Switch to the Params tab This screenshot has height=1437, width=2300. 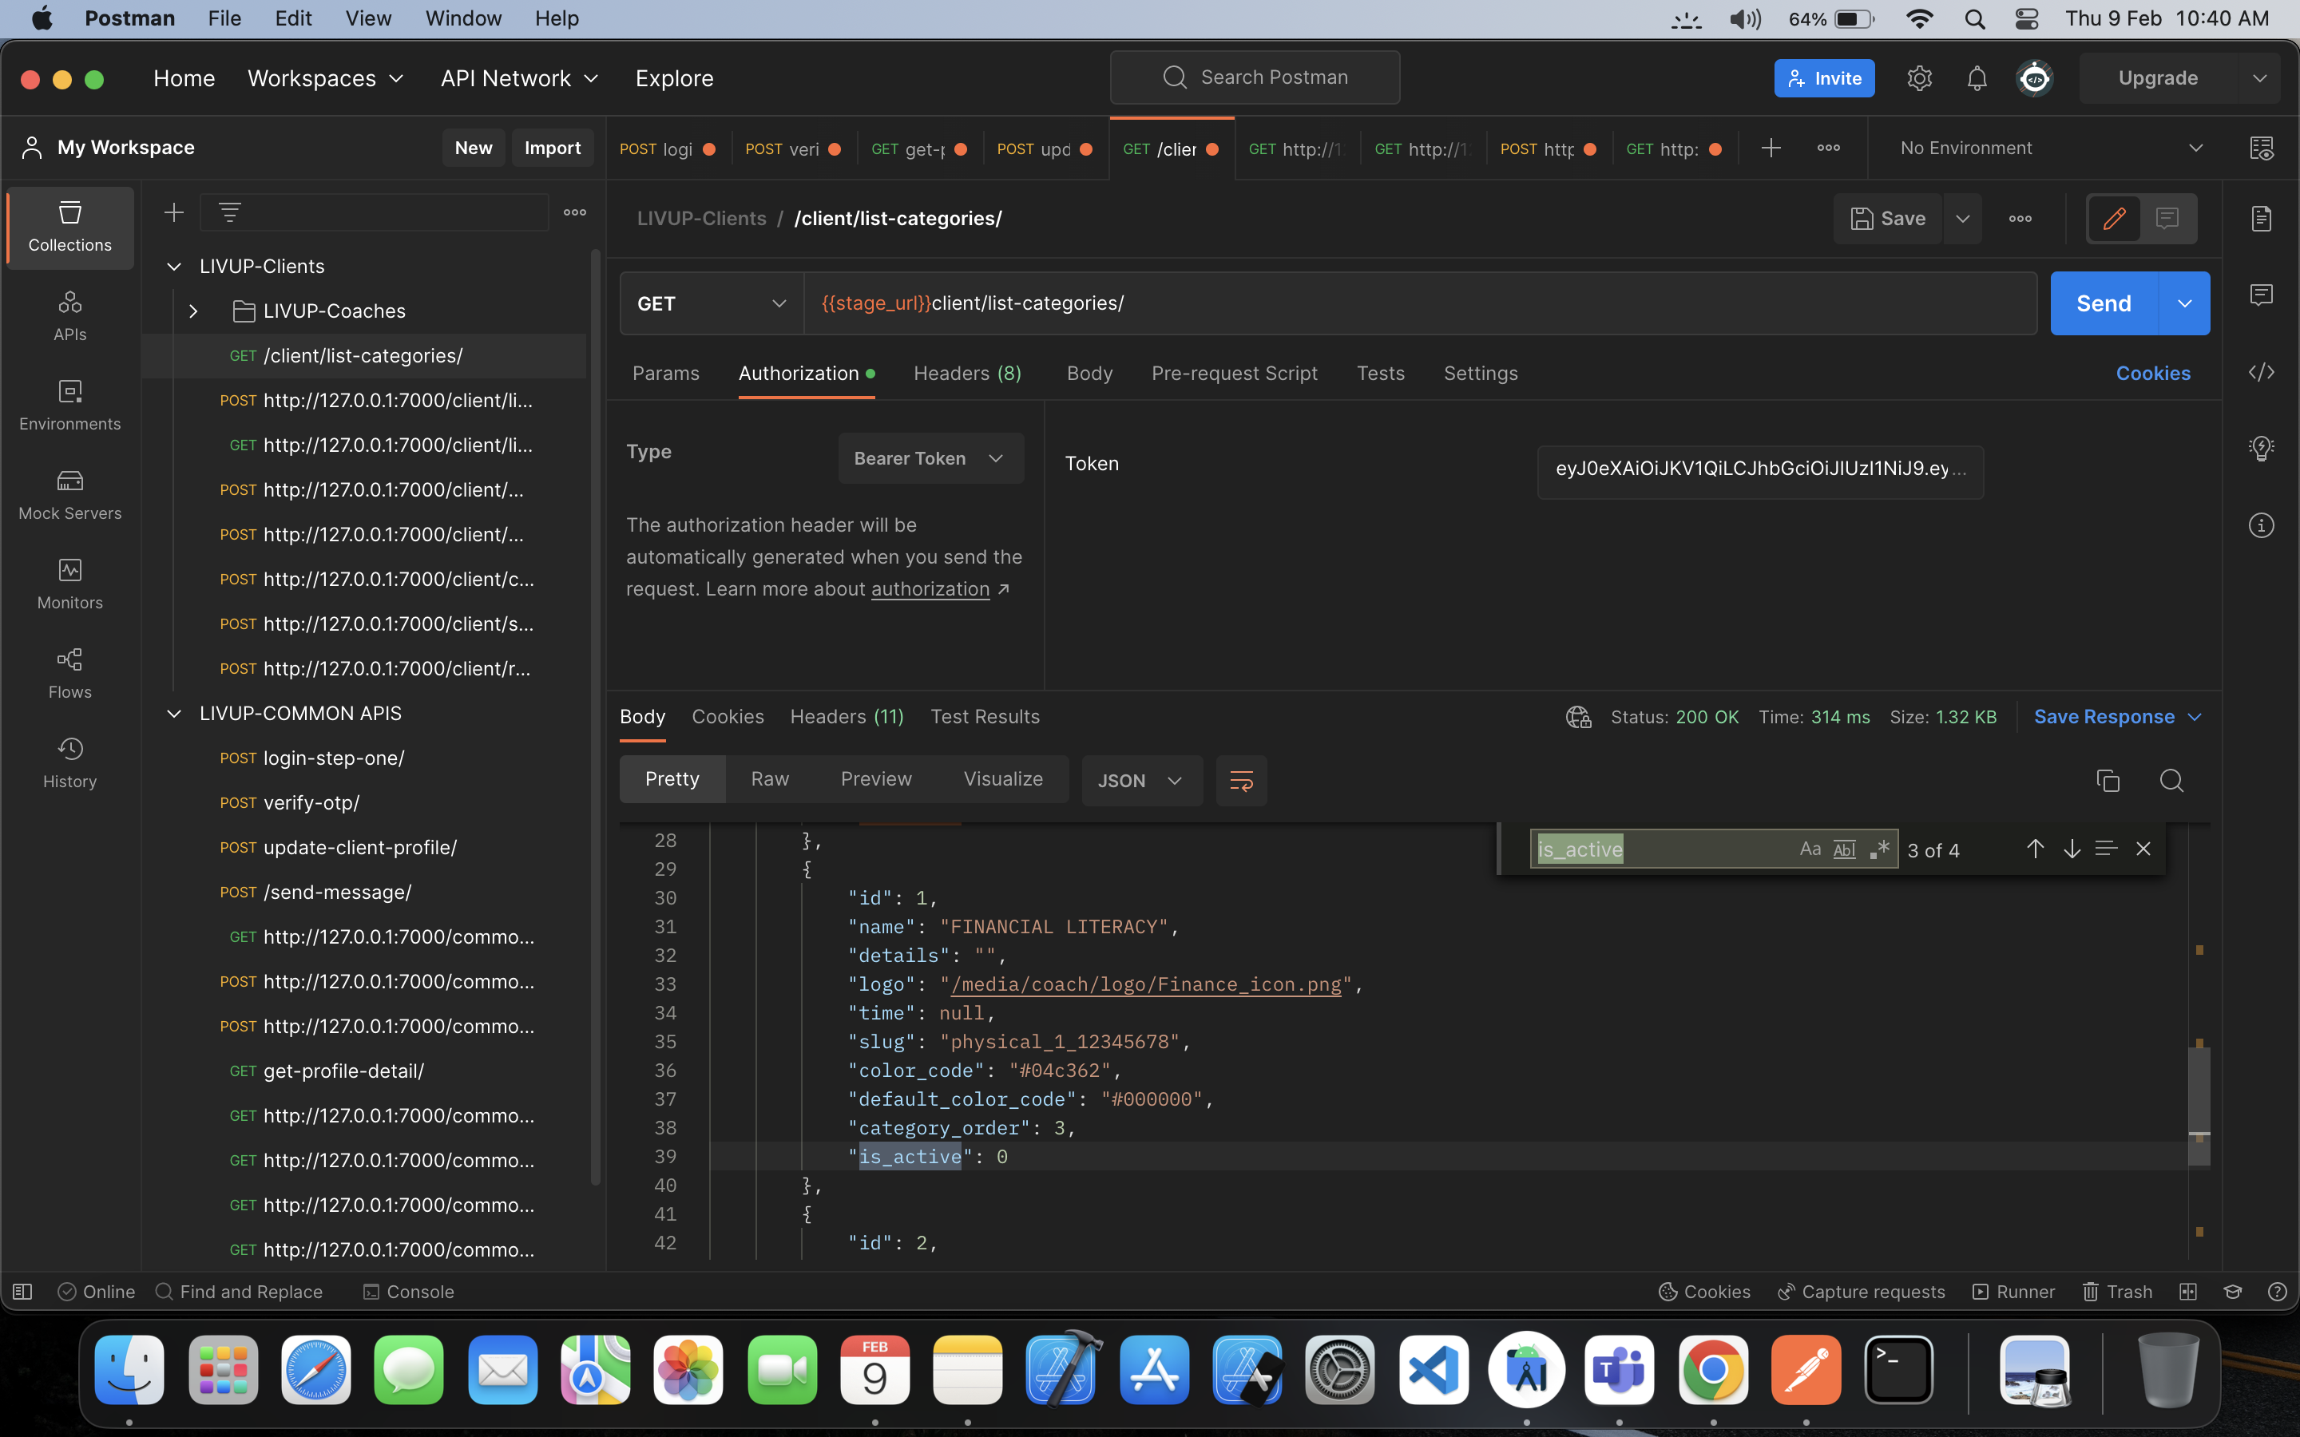[665, 374]
